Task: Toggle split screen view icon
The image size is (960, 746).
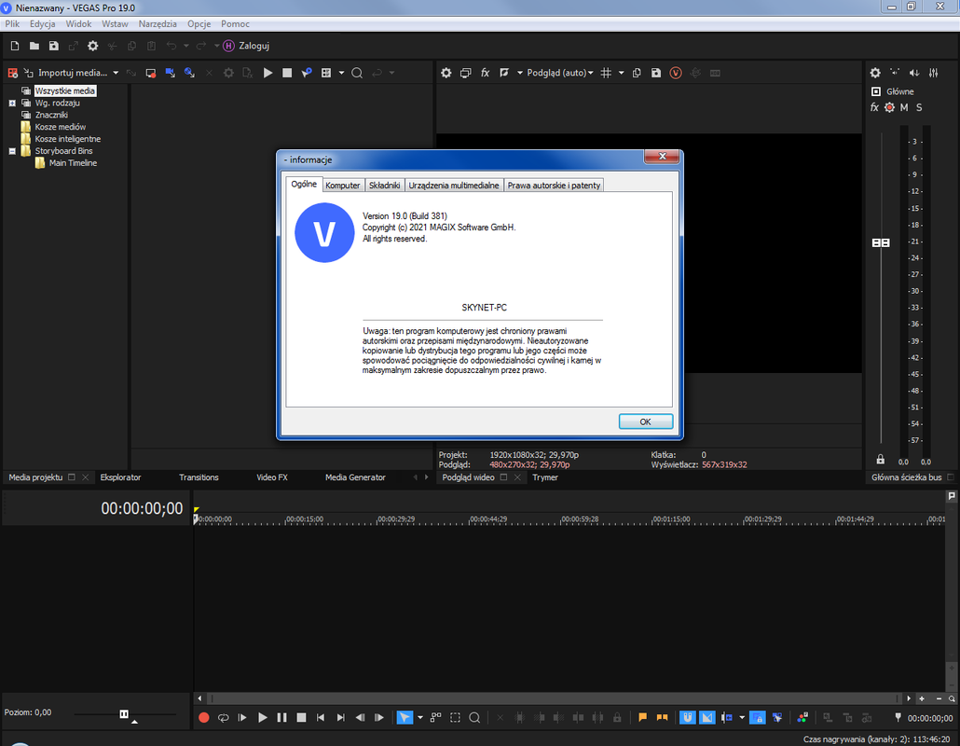Action: (504, 73)
